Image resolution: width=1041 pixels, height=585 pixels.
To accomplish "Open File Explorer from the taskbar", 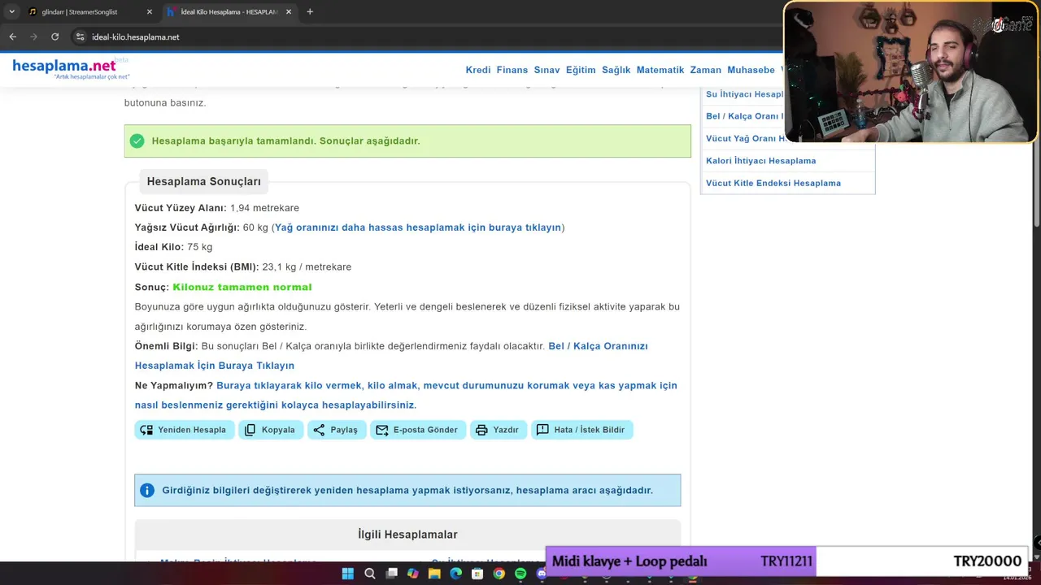I will tap(434, 574).
